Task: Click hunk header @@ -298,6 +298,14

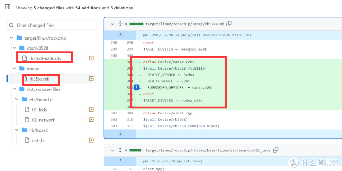Action: 197,35
